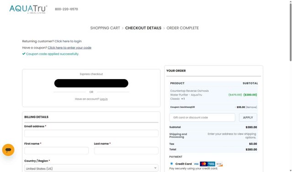Click 'Click here to login' returning customer link
292x172 pixels.
point(68,41)
